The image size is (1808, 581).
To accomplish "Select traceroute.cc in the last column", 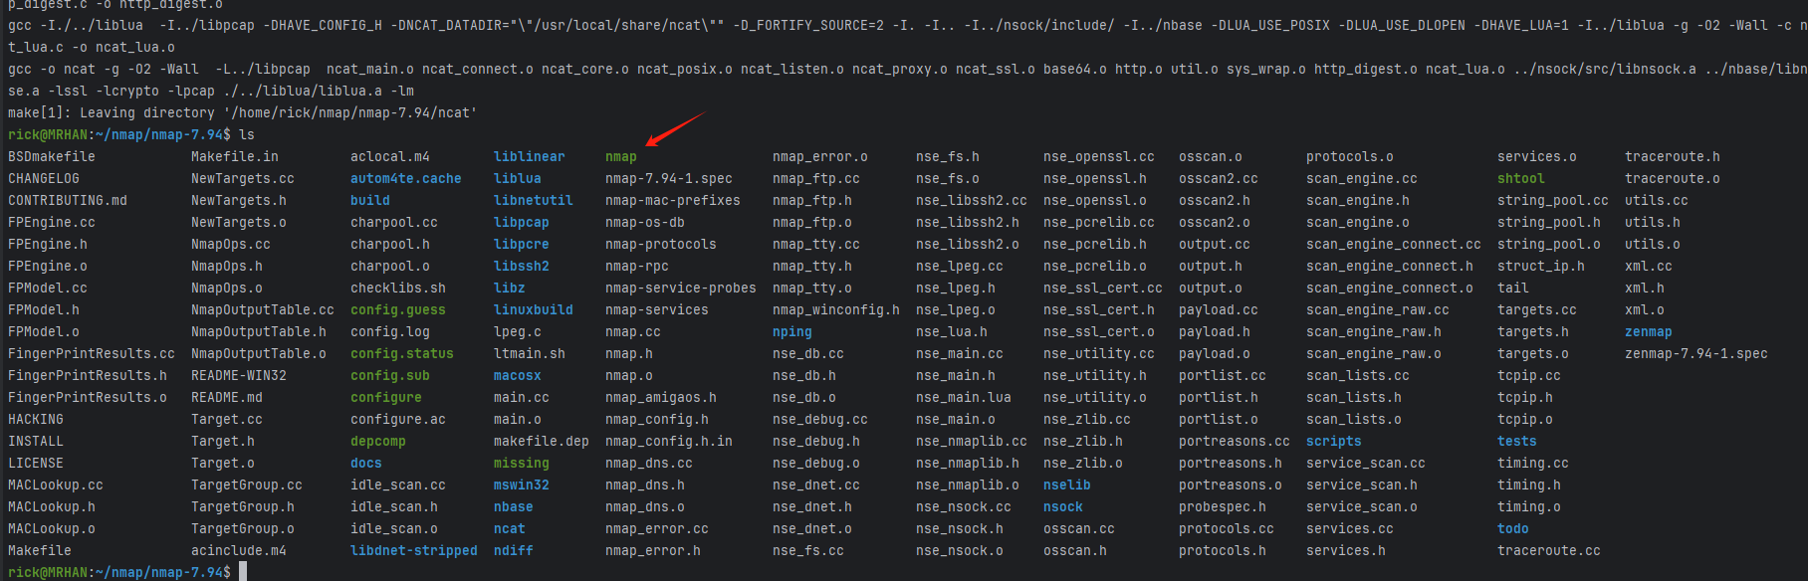I will point(1548,551).
